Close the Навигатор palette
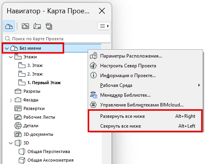This screenshot has width=205, height=164. [x=102, y=11]
